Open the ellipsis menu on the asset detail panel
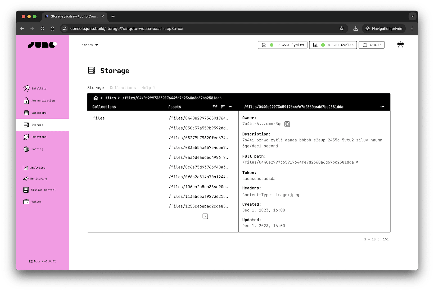Image resolution: width=434 pixels, height=291 pixels. point(382,107)
